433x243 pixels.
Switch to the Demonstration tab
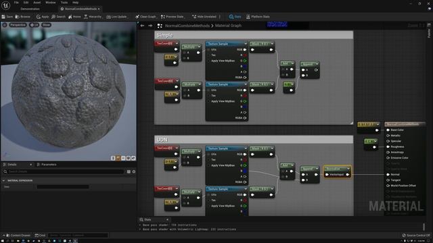pos(30,9)
